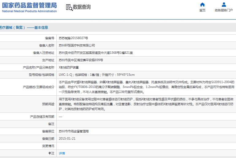Click the 国家药品监督管理局 logo
236x158 pixels.
tap(29, 7)
